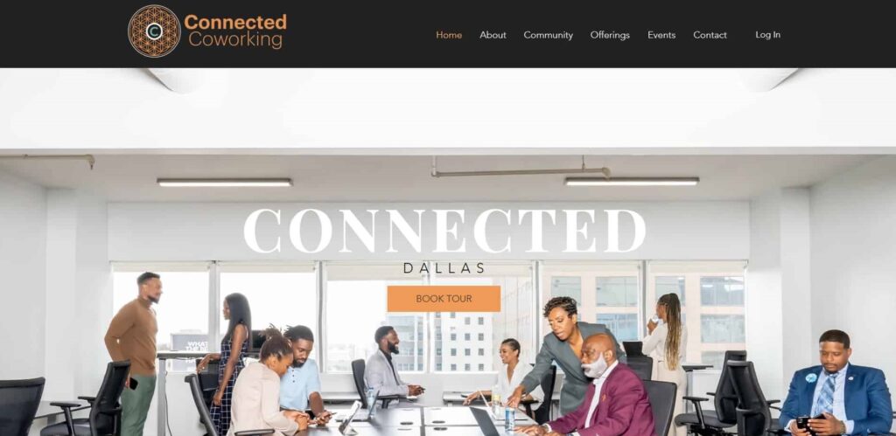Screen dimensions: 896x436
Task: Open the Contact page link
Action: click(x=710, y=35)
